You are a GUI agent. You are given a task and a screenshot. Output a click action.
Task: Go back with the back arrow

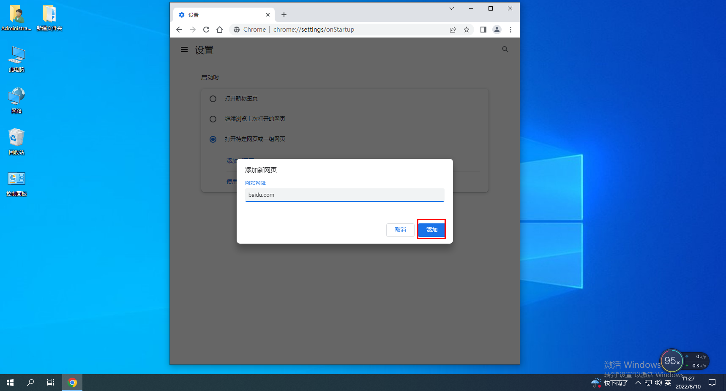click(179, 30)
